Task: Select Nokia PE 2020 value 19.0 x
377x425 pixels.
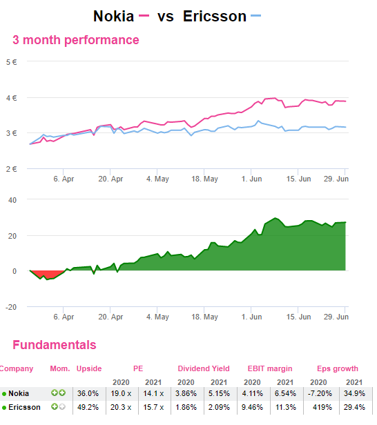Action: click(121, 393)
